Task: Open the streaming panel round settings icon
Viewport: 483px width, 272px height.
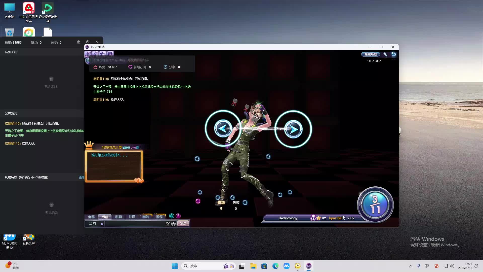Action: tap(88, 42)
